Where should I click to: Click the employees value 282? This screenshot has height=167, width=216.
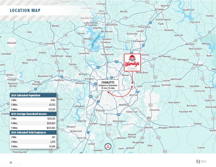pyautogui.click(x=53, y=137)
